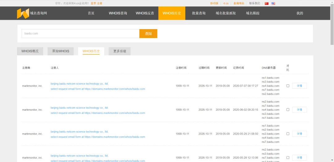Image resolution: width=334 pixels, height=162 pixels.
Task: Switch language via the US flag icon
Action: click(x=273, y=3)
